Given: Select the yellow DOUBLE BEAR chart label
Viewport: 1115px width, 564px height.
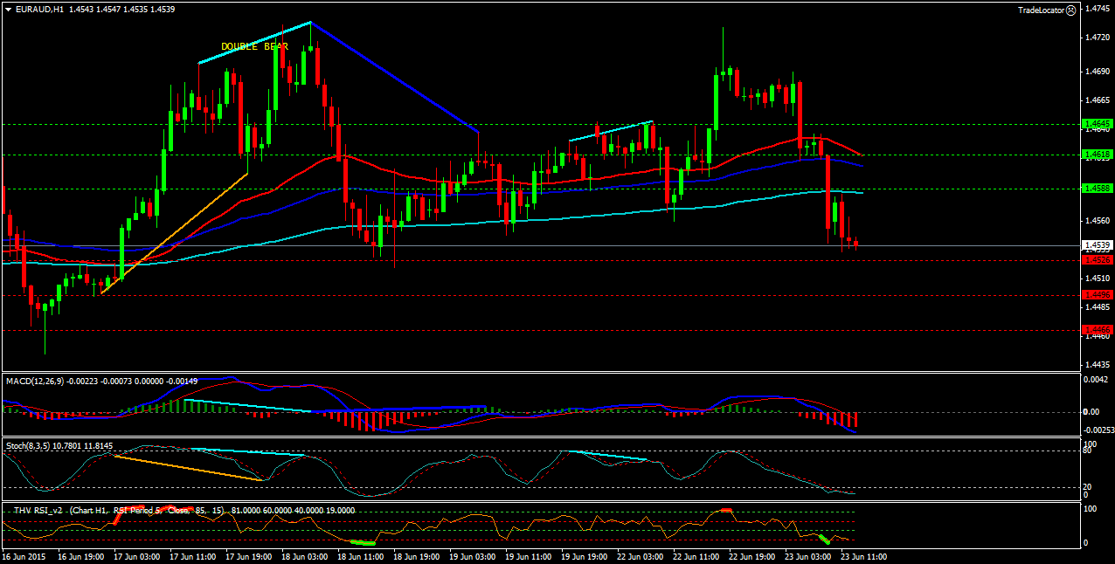Looking at the screenshot, I should point(254,46).
